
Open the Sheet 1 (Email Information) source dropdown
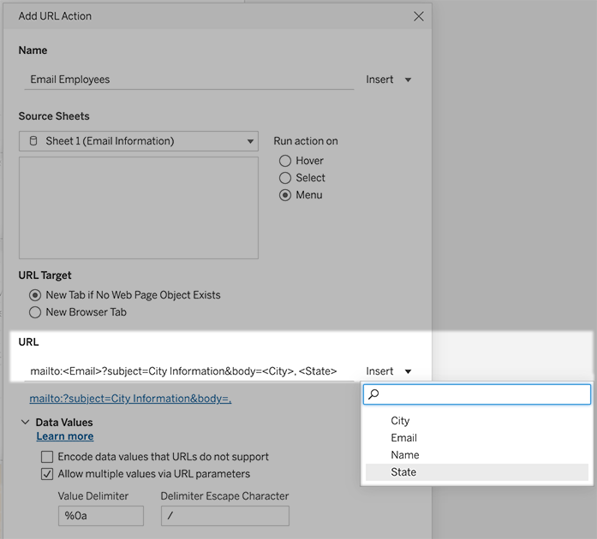click(x=139, y=141)
